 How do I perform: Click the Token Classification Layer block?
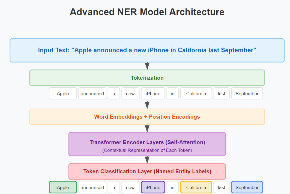coord(147,171)
